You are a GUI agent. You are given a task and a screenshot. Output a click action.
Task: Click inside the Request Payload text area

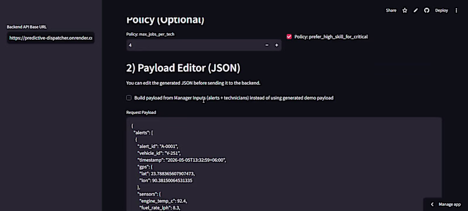tap(284, 164)
